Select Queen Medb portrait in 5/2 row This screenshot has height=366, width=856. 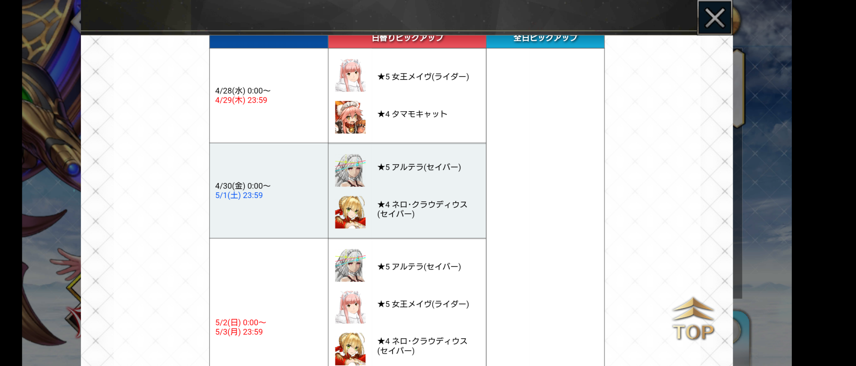tap(350, 307)
